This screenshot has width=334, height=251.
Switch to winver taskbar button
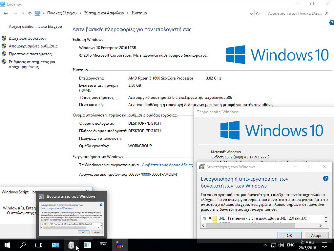coord(87,245)
